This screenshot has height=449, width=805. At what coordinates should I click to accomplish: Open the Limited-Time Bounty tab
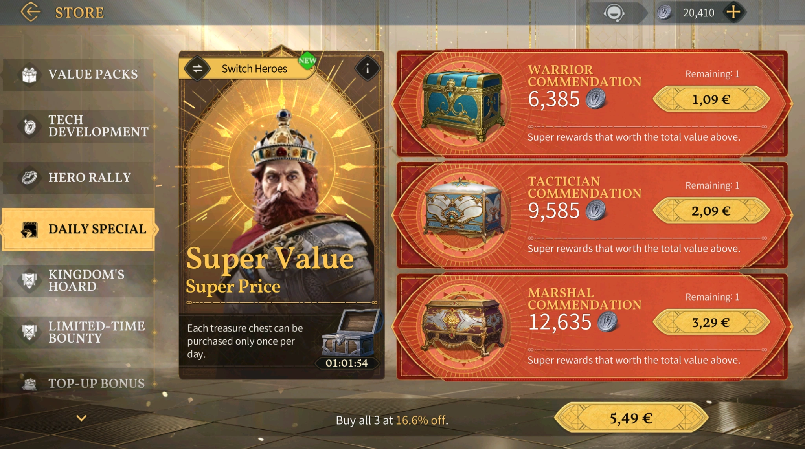(x=78, y=332)
